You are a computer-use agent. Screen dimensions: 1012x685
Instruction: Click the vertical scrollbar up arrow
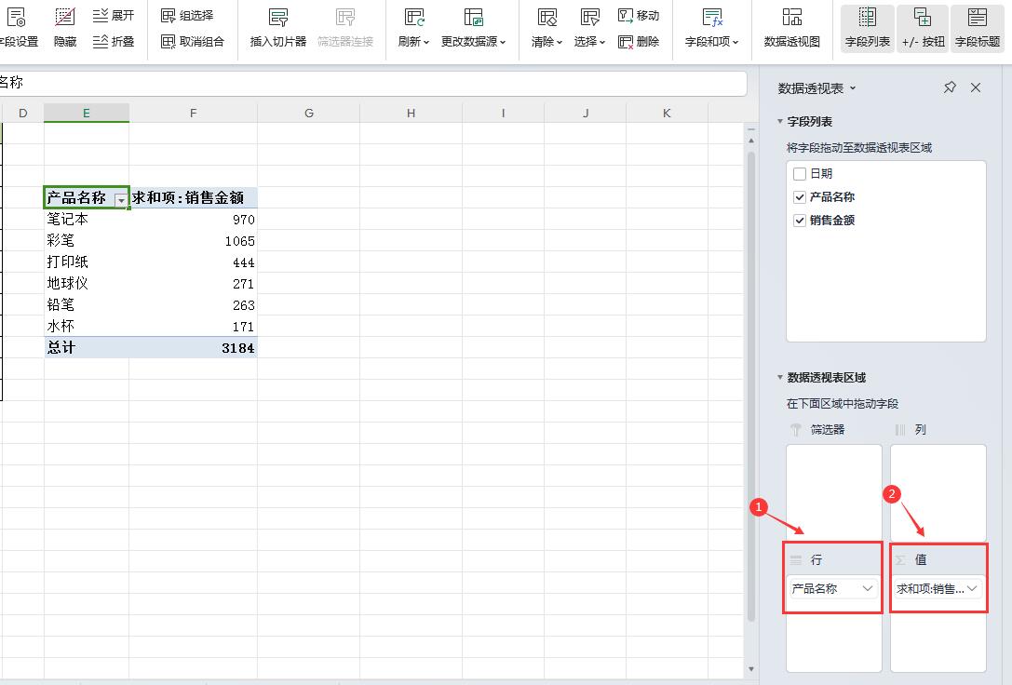pos(751,140)
